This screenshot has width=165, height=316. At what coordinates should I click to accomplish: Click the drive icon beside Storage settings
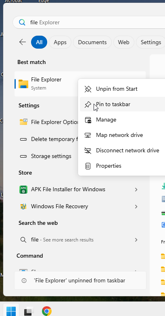[x=23, y=156]
